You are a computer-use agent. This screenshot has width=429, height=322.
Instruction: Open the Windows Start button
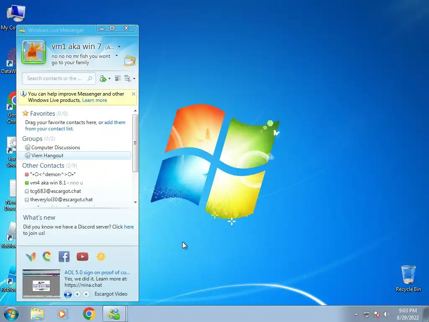pos(10,314)
